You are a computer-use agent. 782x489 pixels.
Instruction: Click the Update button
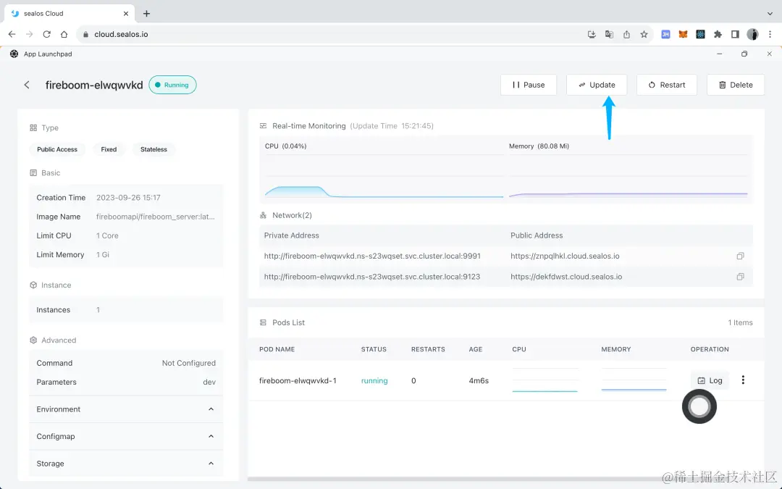pos(597,85)
